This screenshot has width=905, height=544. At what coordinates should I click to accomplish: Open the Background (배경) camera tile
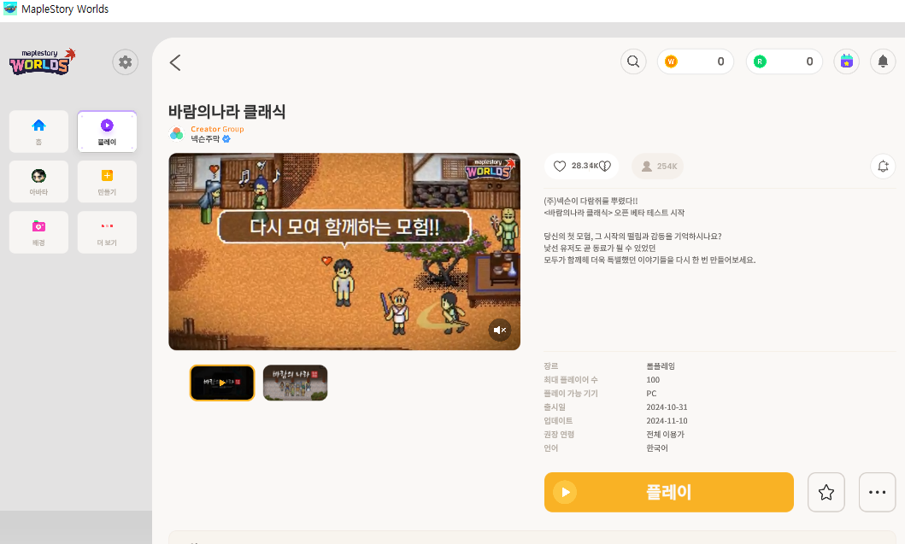coord(38,232)
